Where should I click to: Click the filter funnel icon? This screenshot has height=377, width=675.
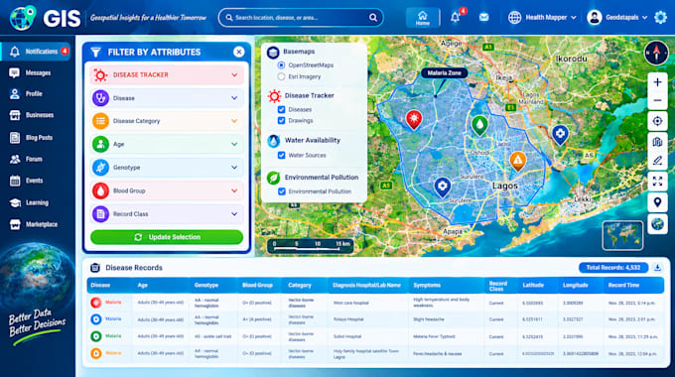(95, 53)
